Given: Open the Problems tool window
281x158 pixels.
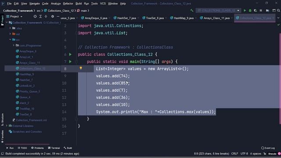Looking at the screenshot, I should coord(37,148).
